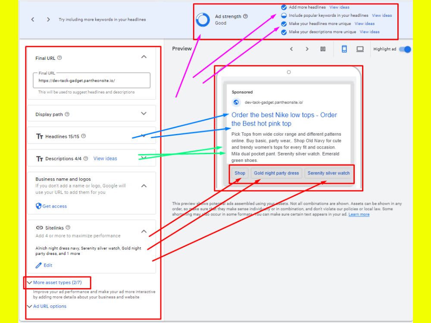Show next ad preview with right chevron
The height and width of the screenshot is (323, 431).
307,49
